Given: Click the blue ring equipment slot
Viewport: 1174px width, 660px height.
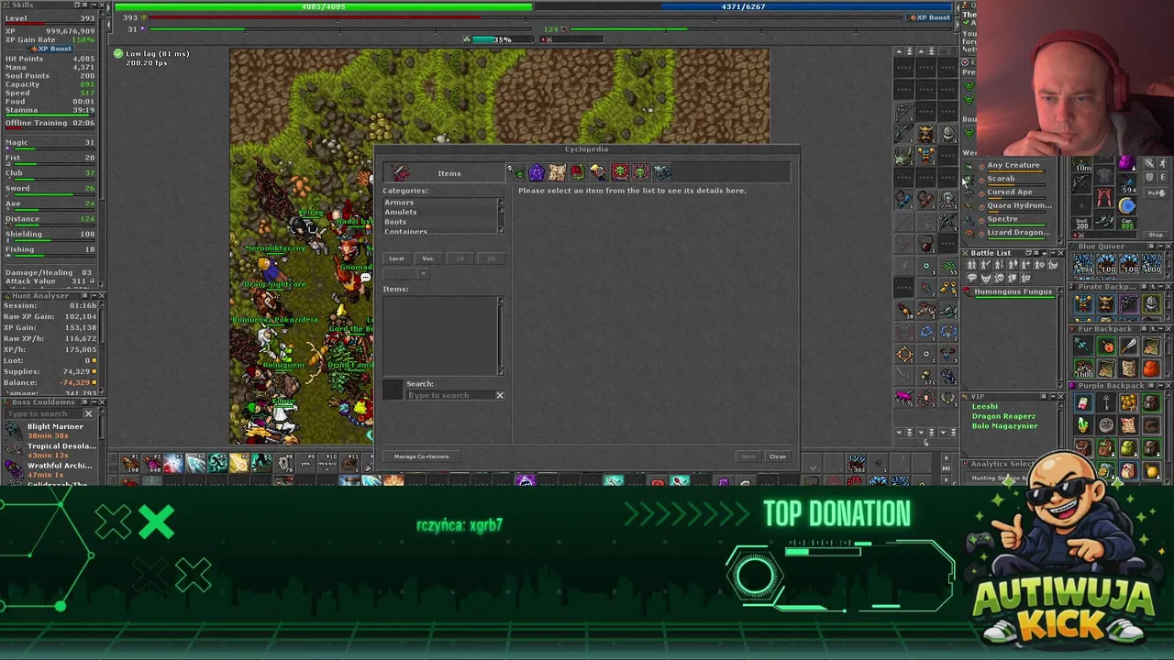Looking at the screenshot, I should click(x=1126, y=205).
